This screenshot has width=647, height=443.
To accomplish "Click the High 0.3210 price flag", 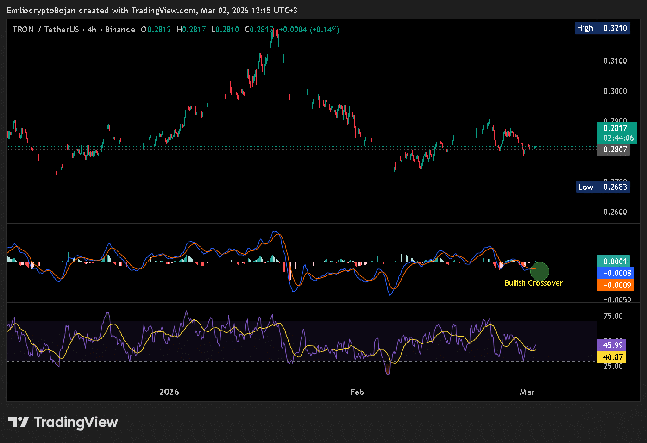I will click(x=603, y=28).
